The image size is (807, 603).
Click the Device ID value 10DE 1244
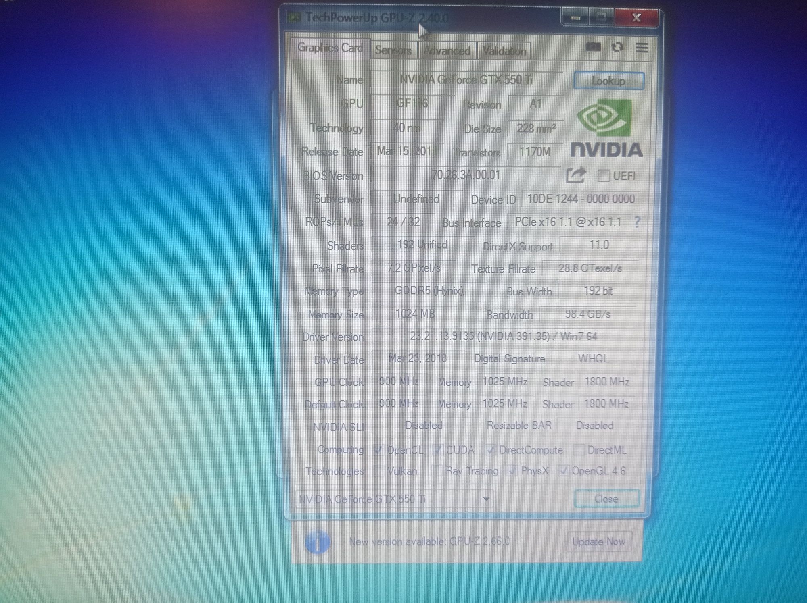pyautogui.click(x=581, y=199)
